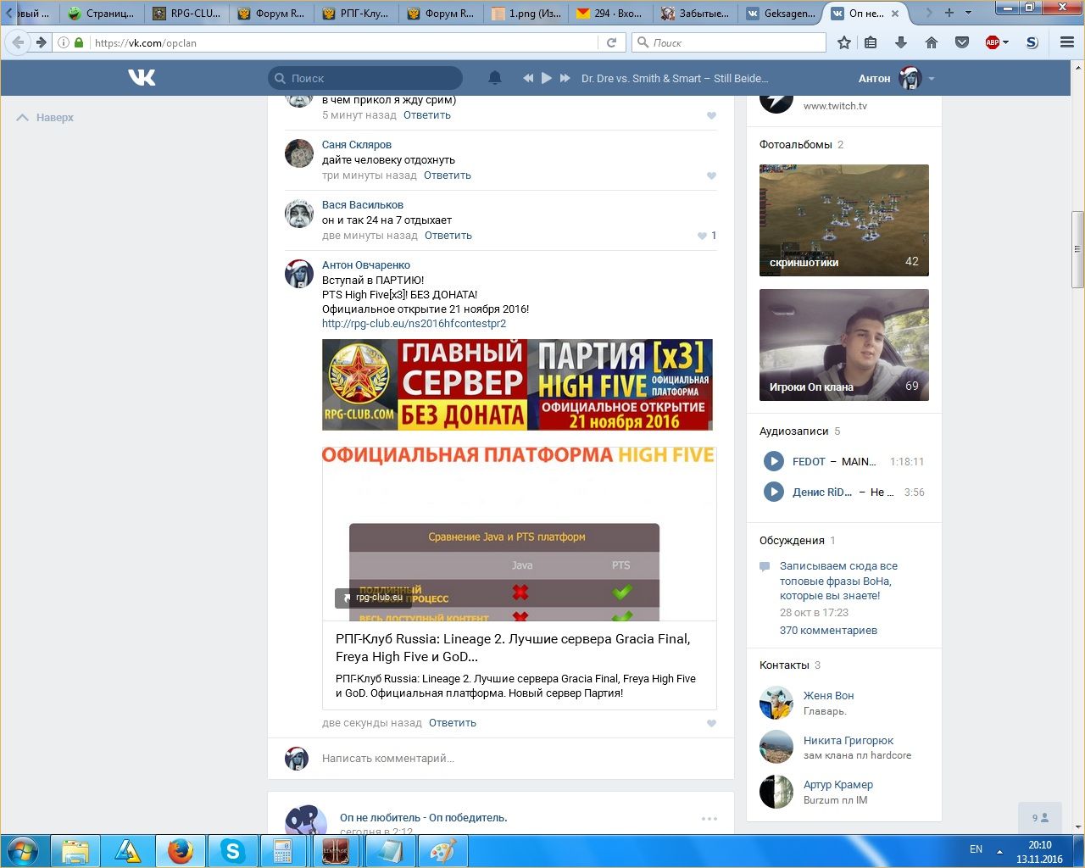Image resolution: width=1085 pixels, height=868 pixels.
Task: Click the EN language indicator in tray
Action: coord(976,849)
